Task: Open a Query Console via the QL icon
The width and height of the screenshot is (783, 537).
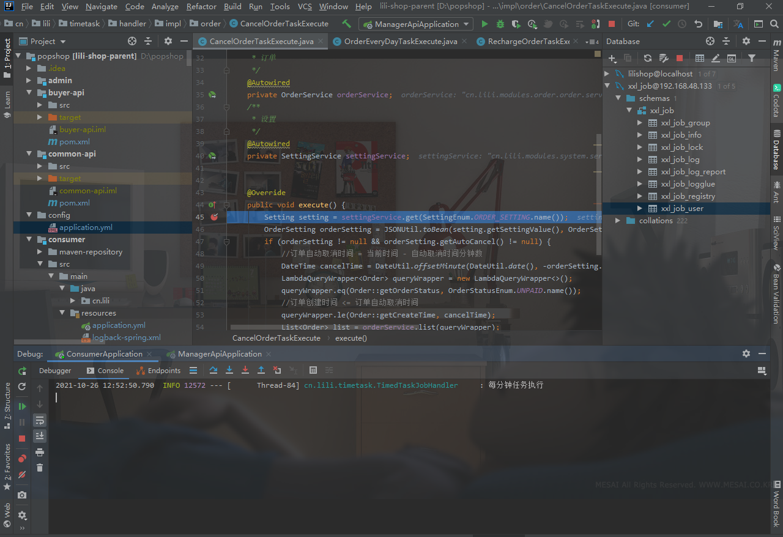Action: click(732, 57)
